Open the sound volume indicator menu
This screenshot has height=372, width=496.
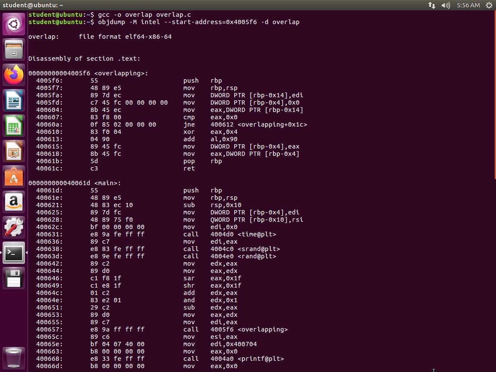(x=446, y=5)
